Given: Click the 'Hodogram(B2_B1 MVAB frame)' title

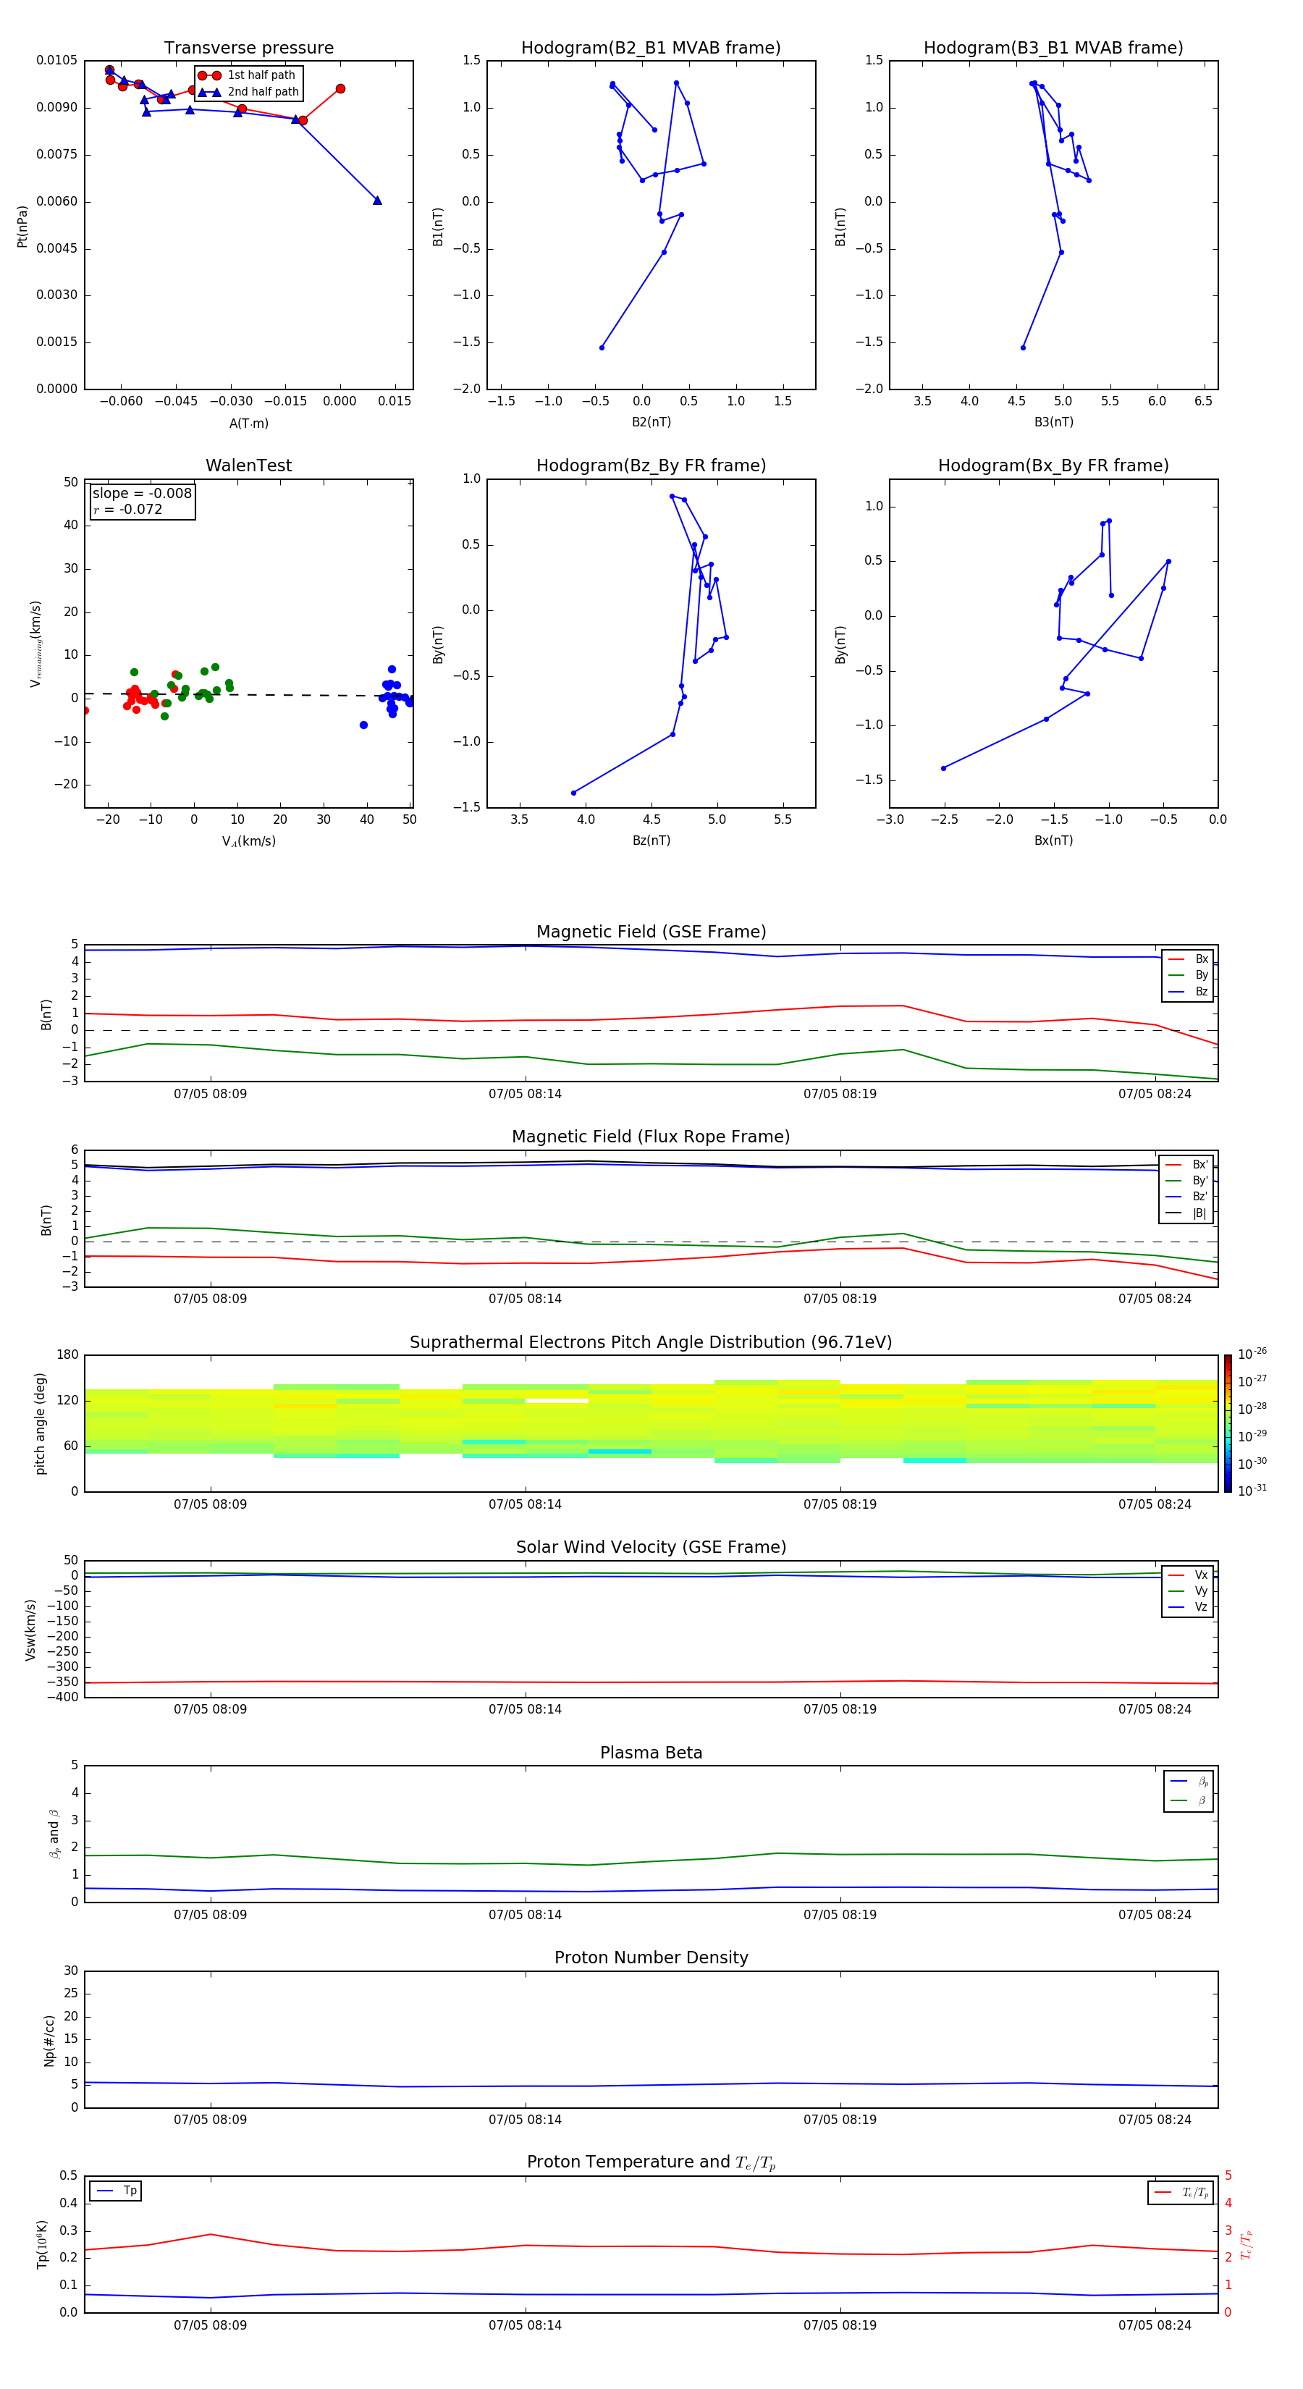Looking at the screenshot, I should point(651,49).
